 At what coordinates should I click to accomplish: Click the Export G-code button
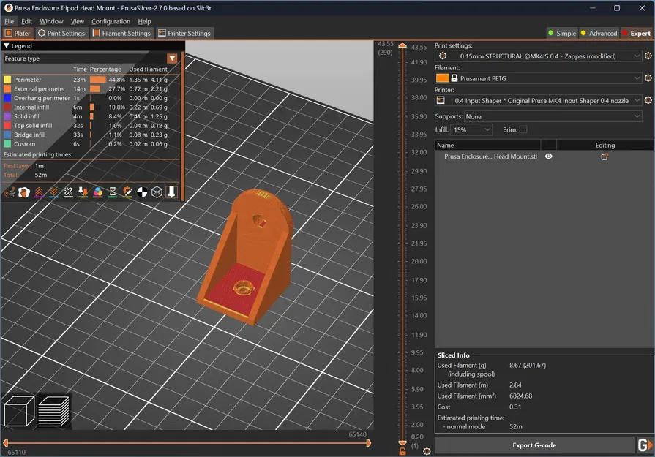[534, 445]
